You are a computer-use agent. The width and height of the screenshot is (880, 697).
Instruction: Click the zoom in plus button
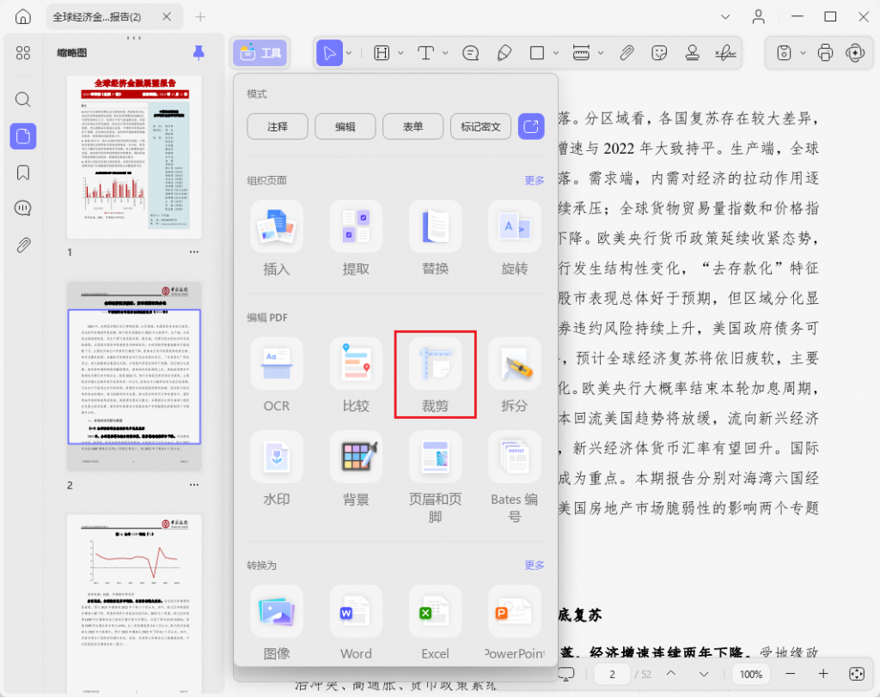(823, 674)
